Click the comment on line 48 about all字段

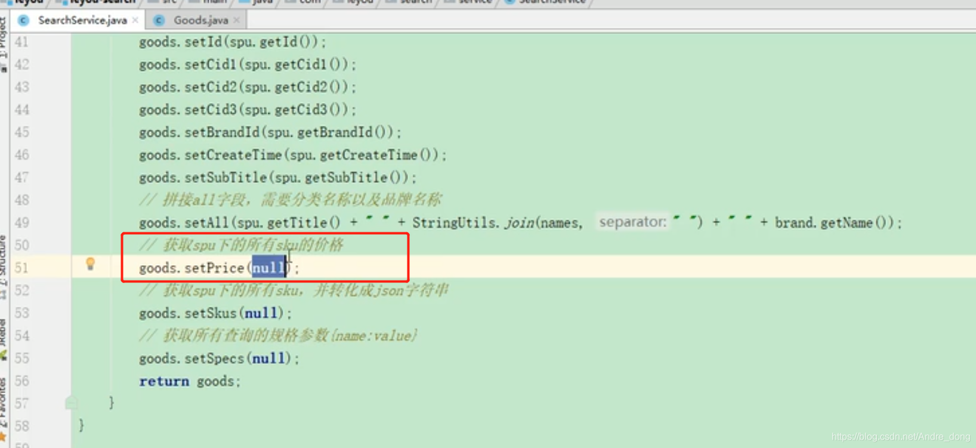(291, 200)
